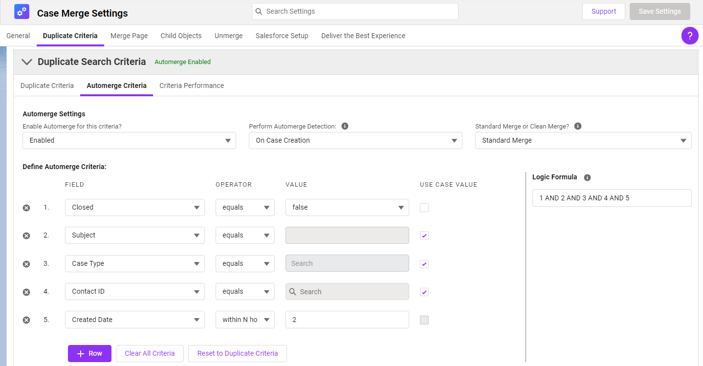Click info icon beside Perform Automerge Detection
Viewport: 703px width, 366px height.
click(x=345, y=126)
